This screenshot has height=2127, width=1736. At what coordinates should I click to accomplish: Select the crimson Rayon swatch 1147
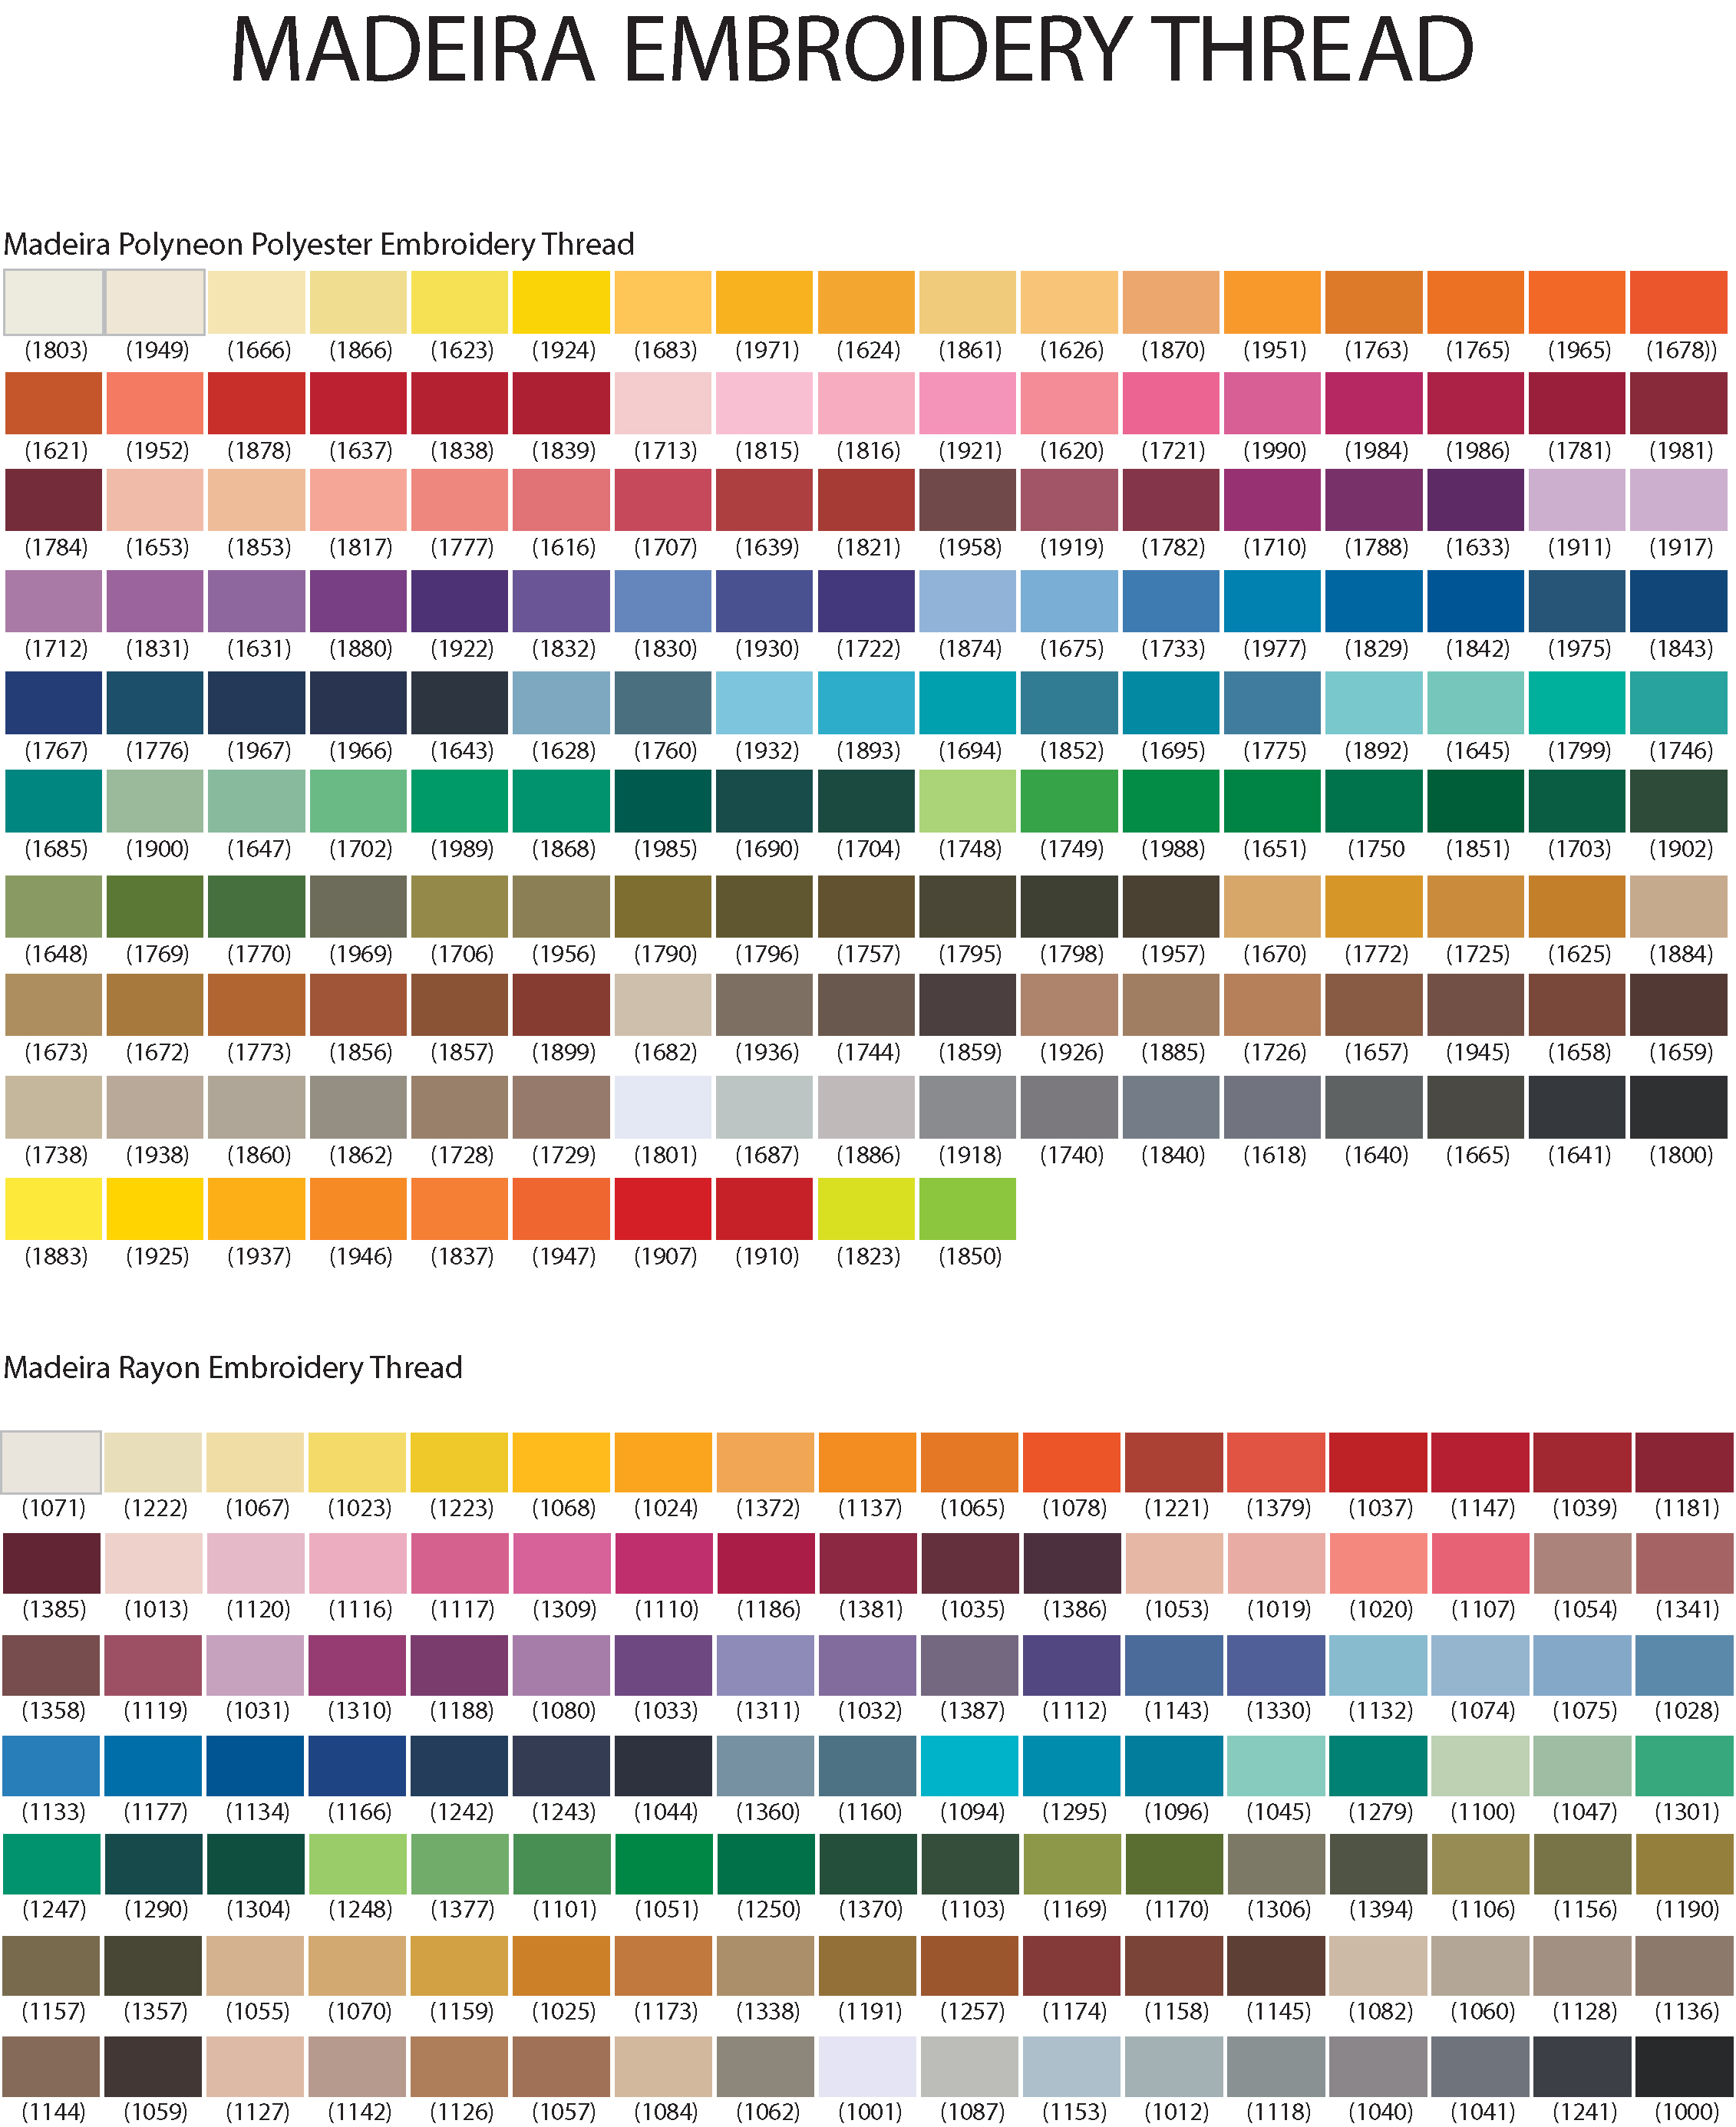click(1480, 1463)
